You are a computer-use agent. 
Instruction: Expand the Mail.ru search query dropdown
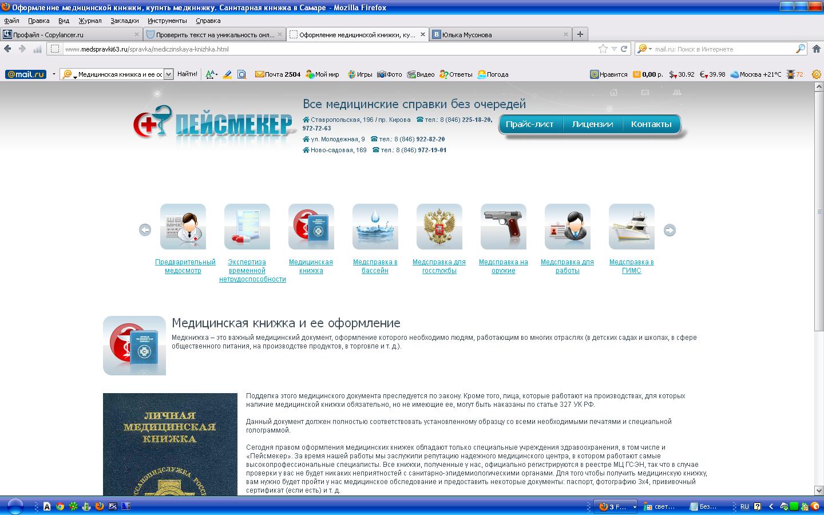pyautogui.click(x=168, y=74)
